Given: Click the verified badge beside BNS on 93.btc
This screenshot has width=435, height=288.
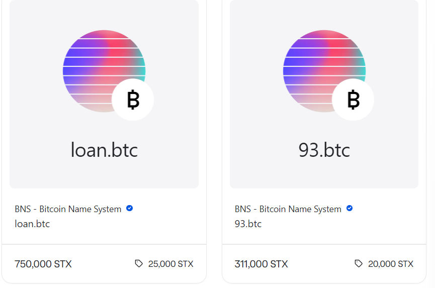Looking at the screenshot, I should click(350, 208).
